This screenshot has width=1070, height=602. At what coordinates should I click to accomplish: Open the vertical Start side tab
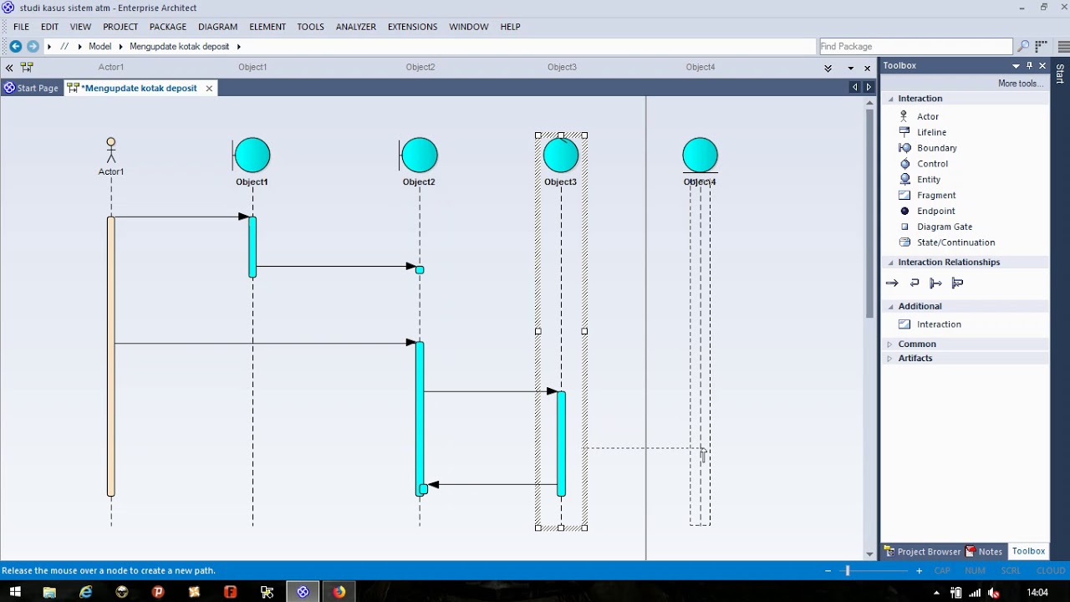pos(1060,74)
